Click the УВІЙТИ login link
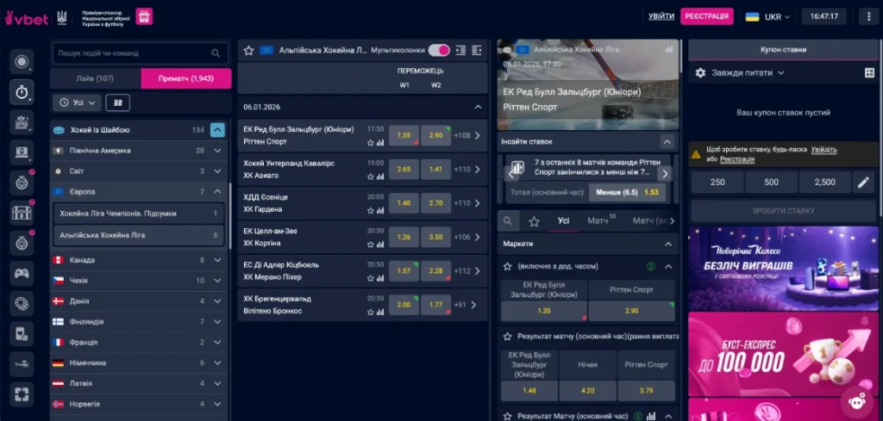883x421 pixels. click(x=661, y=16)
